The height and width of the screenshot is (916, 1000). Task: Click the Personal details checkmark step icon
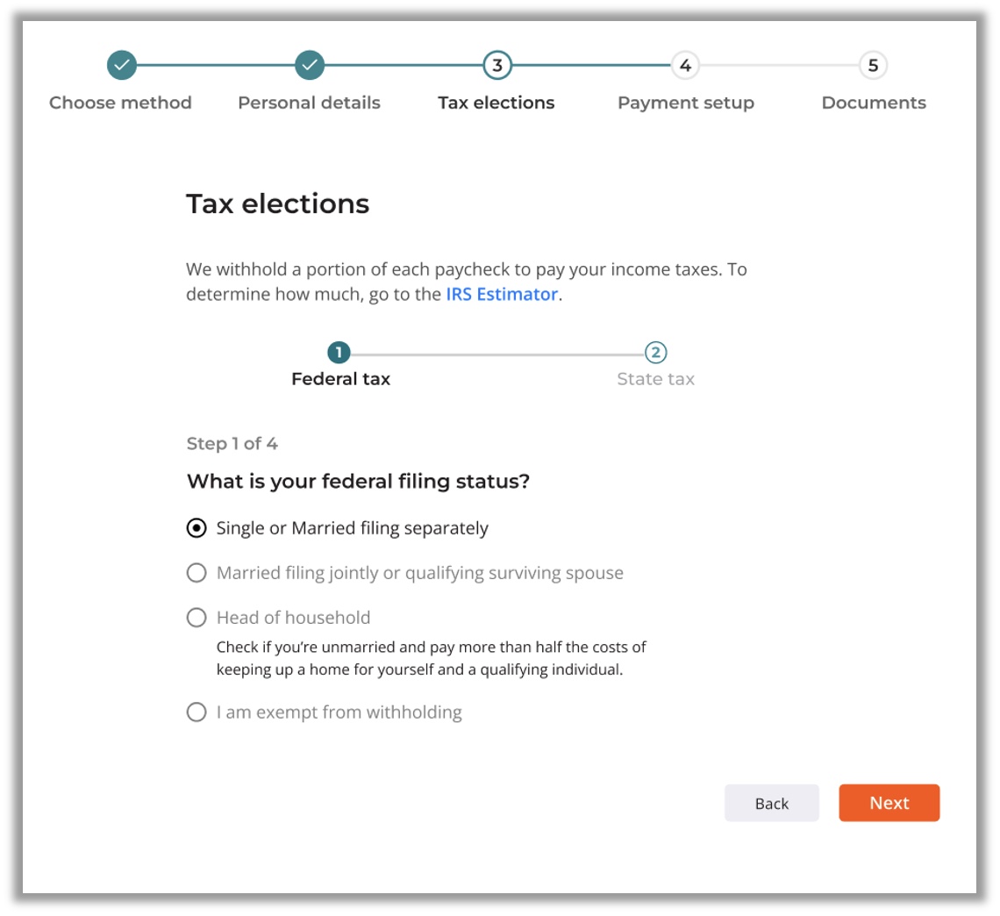pyautogui.click(x=310, y=65)
